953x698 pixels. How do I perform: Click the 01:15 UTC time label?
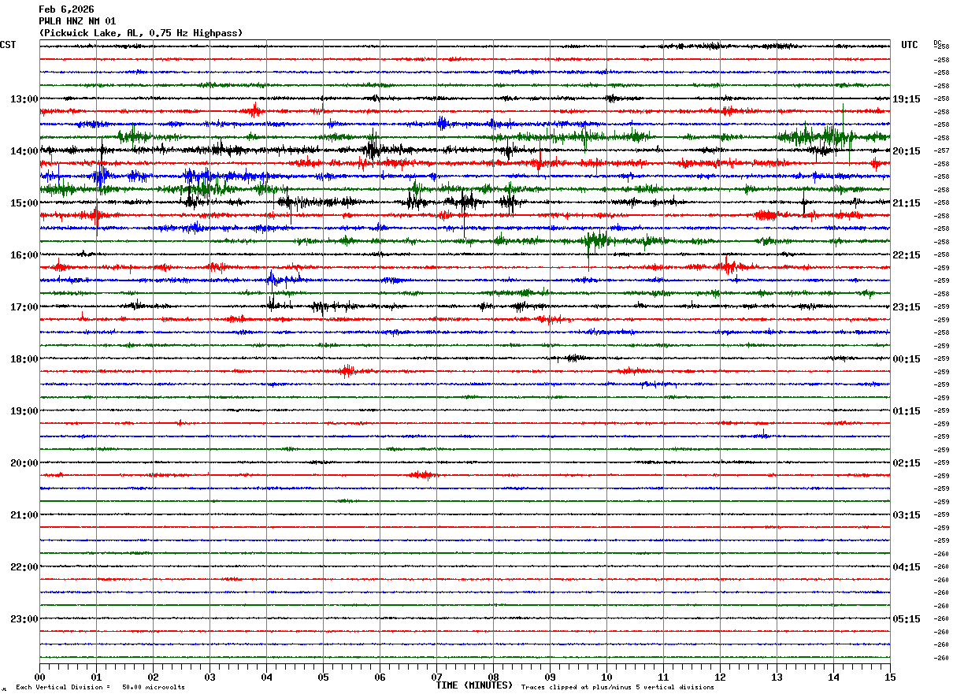coord(907,411)
